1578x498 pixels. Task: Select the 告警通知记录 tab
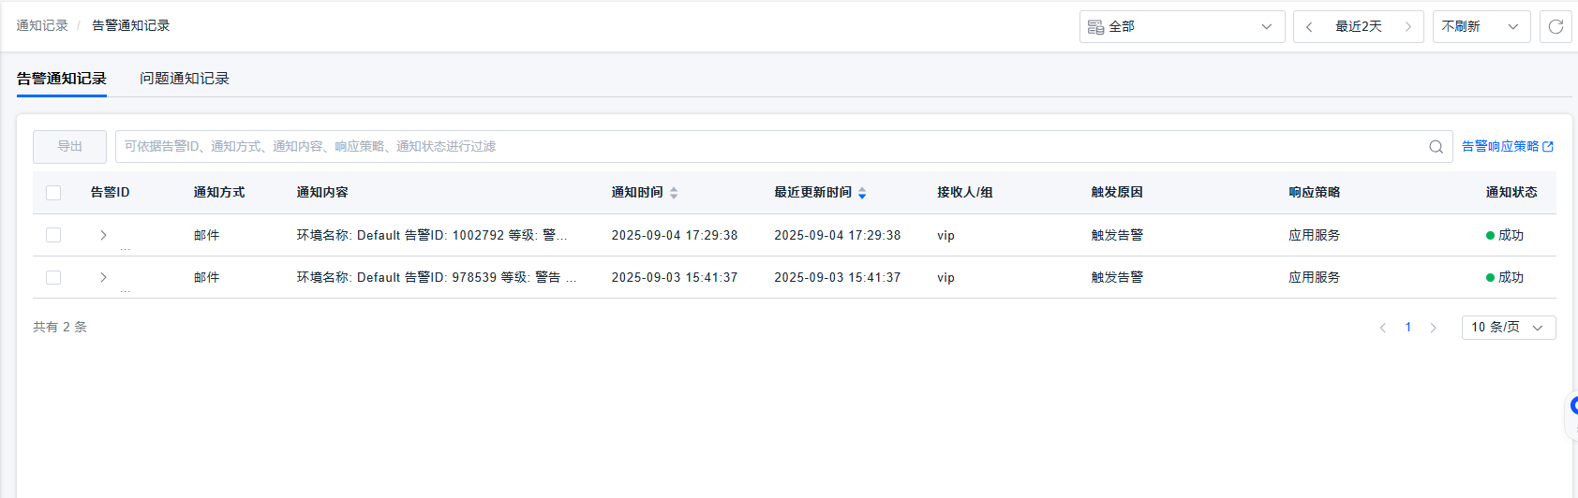click(62, 79)
